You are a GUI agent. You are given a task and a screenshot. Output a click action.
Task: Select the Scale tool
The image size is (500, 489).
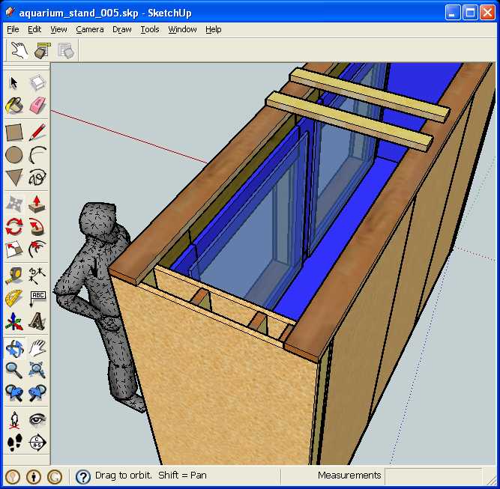pyautogui.click(x=14, y=249)
